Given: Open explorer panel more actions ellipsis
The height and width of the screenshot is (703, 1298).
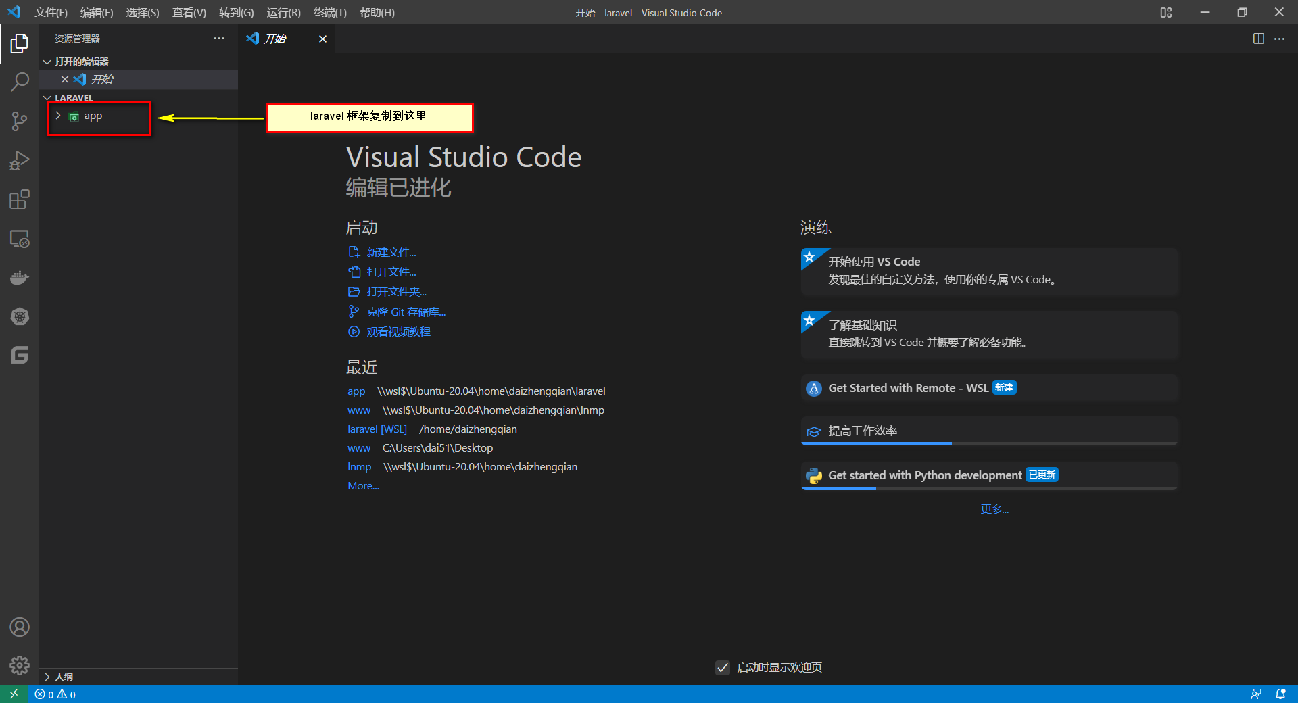Looking at the screenshot, I should coord(219,39).
